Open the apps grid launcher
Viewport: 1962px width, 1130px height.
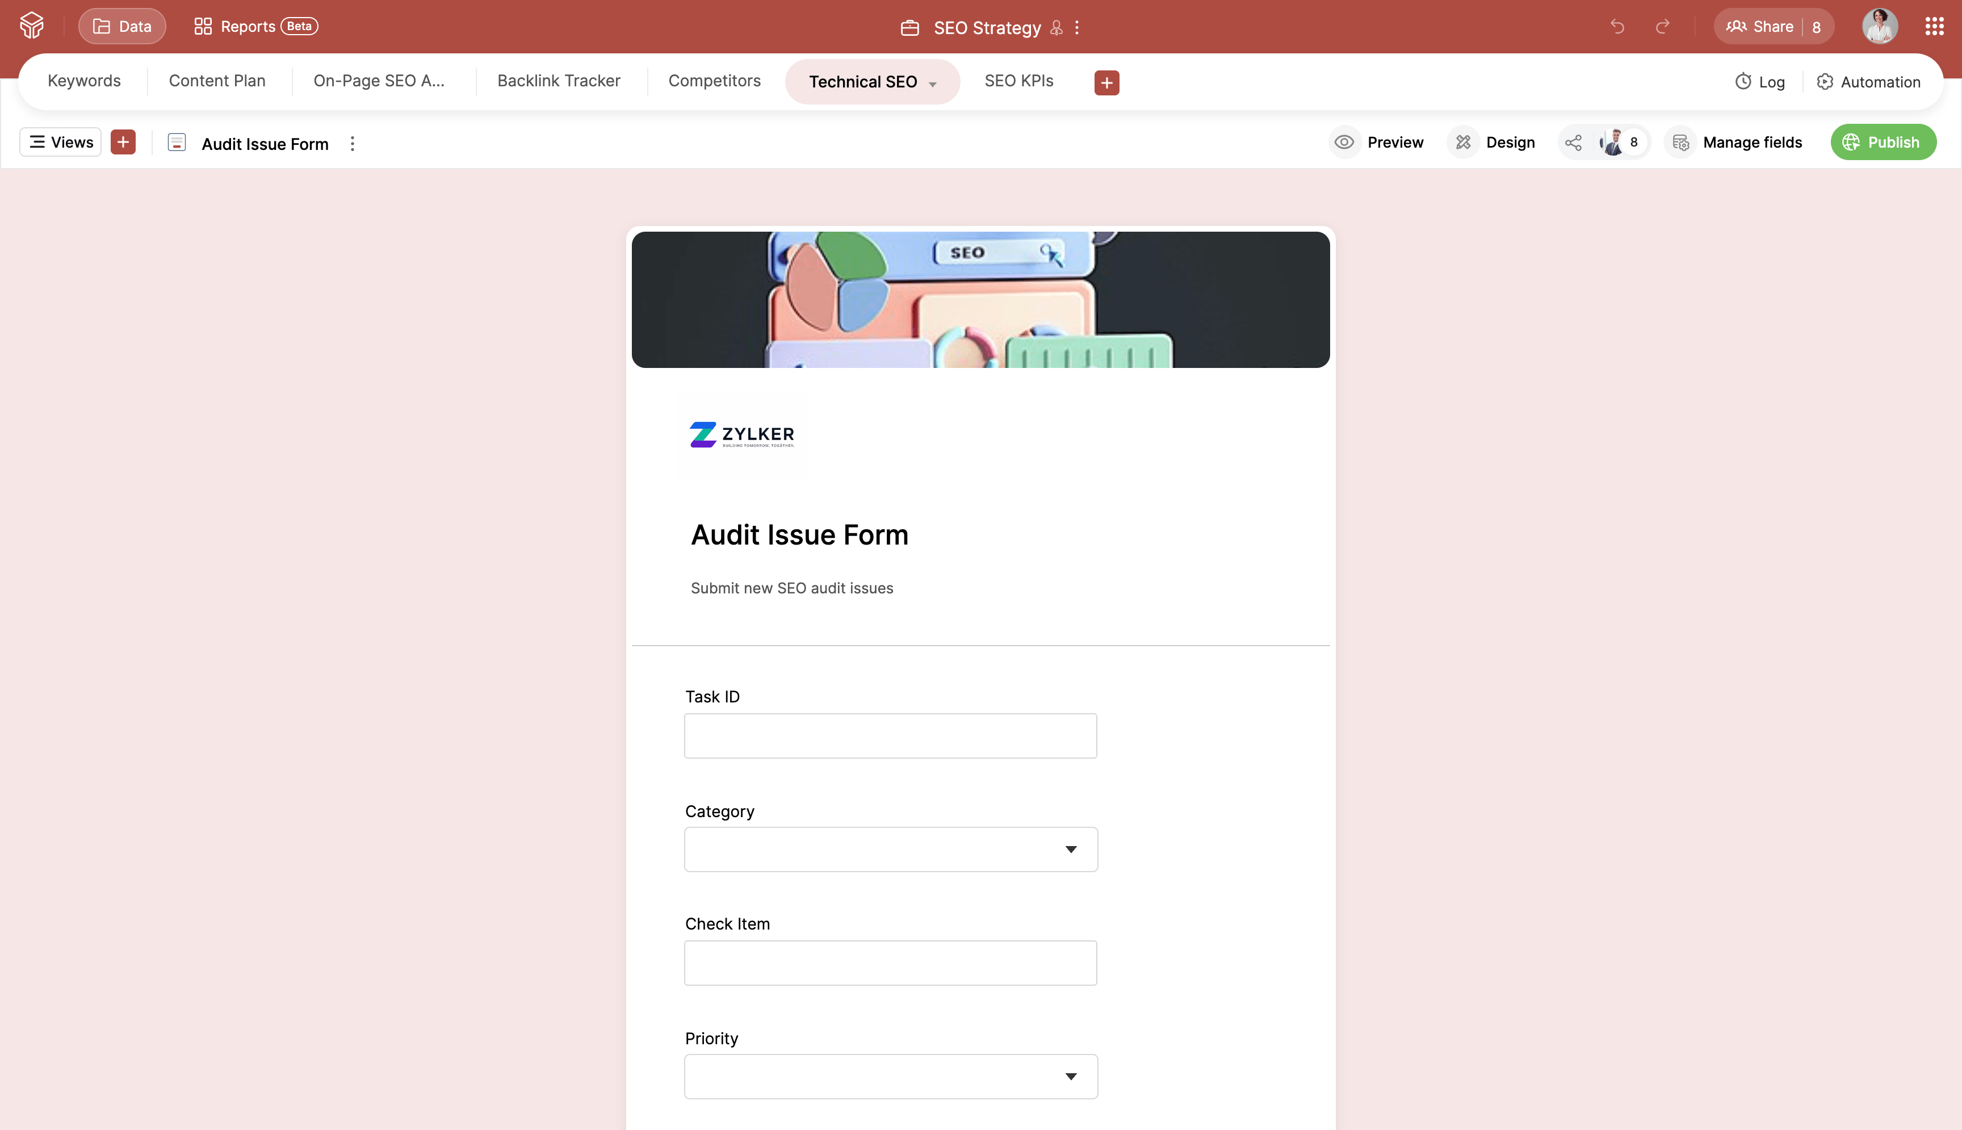tap(1934, 26)
